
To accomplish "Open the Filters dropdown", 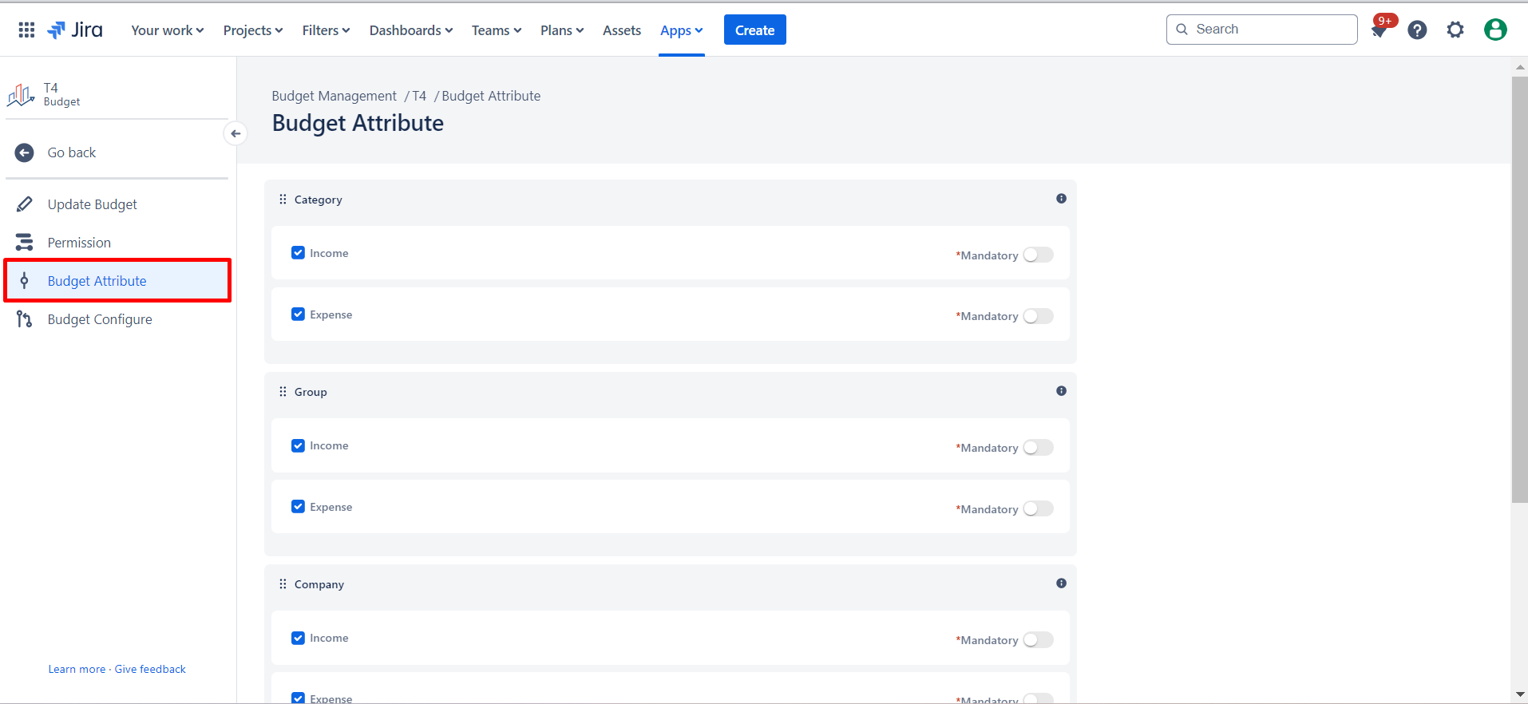I will tap(326, 30).
